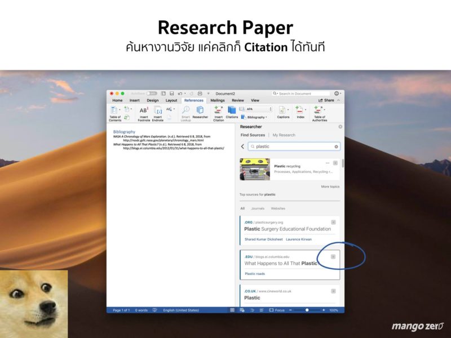The image size is (451, 338).
Task: Click the Share button
Action: coord(326,100)
